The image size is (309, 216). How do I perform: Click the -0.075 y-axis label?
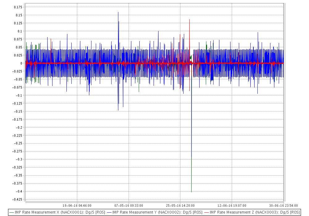pyautogui.click(x=17, y=87)
